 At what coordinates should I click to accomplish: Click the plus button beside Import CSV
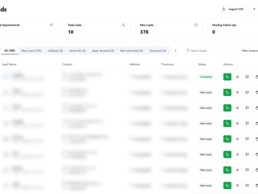point(254,9)
